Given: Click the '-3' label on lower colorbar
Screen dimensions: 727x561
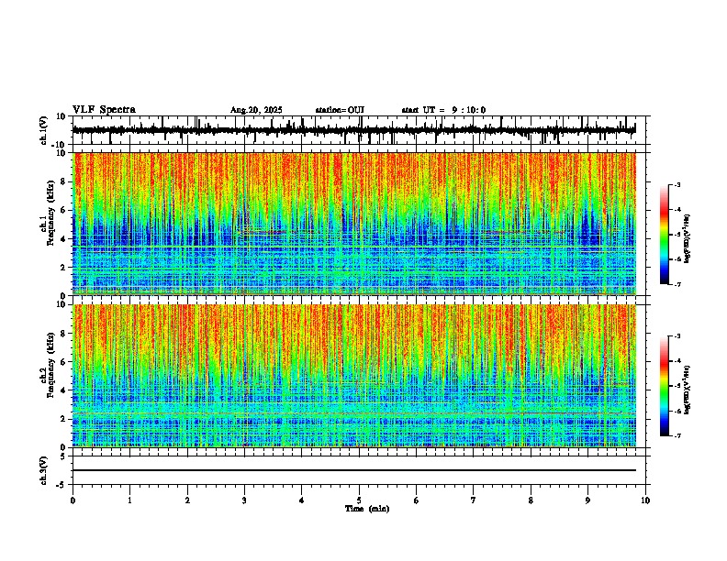Looking at the screenshot, I should click(x=677, y=336).
